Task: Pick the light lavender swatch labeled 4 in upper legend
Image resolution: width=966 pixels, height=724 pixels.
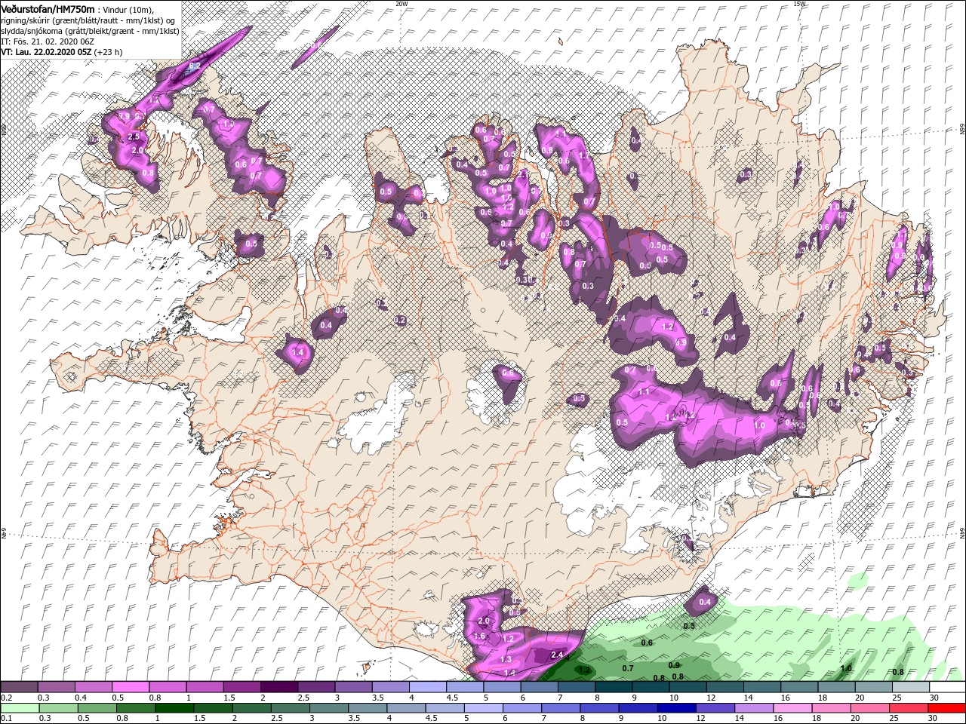Action: click(428, 688)
